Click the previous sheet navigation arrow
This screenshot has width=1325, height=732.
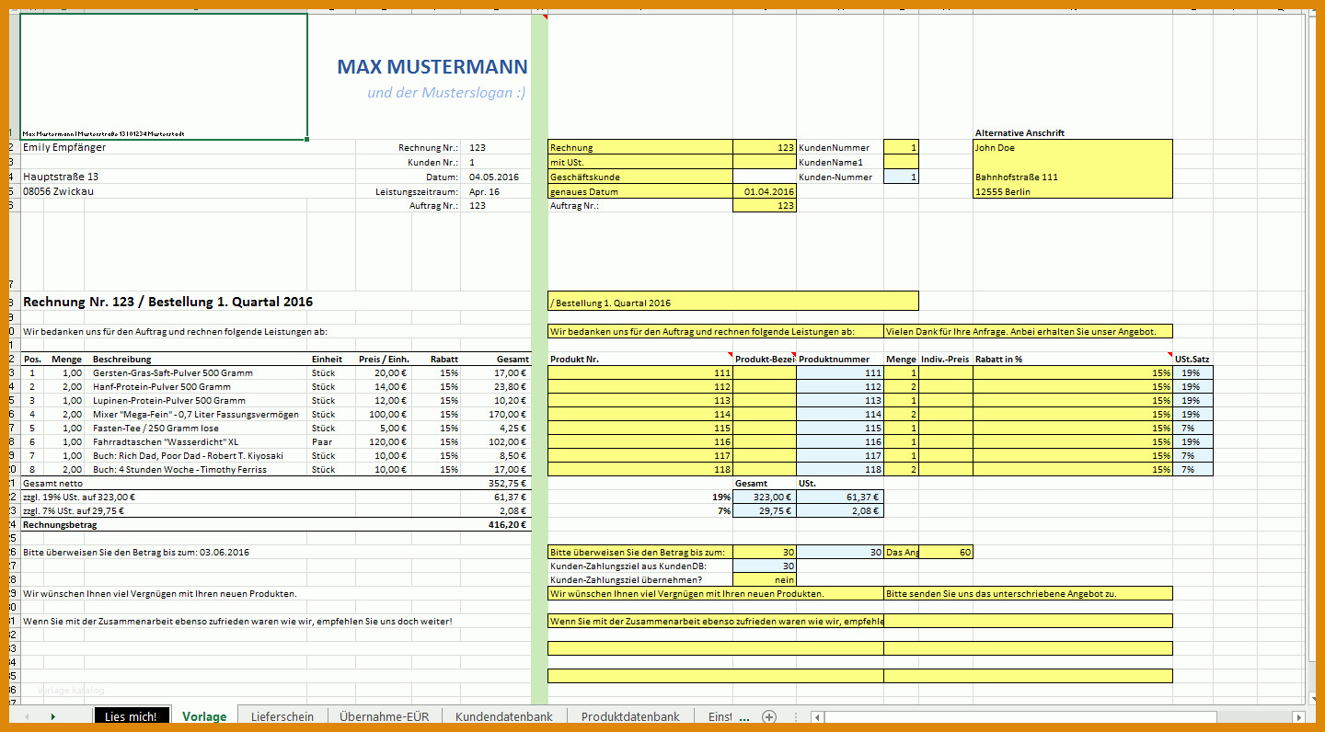(x=27, y=717)
